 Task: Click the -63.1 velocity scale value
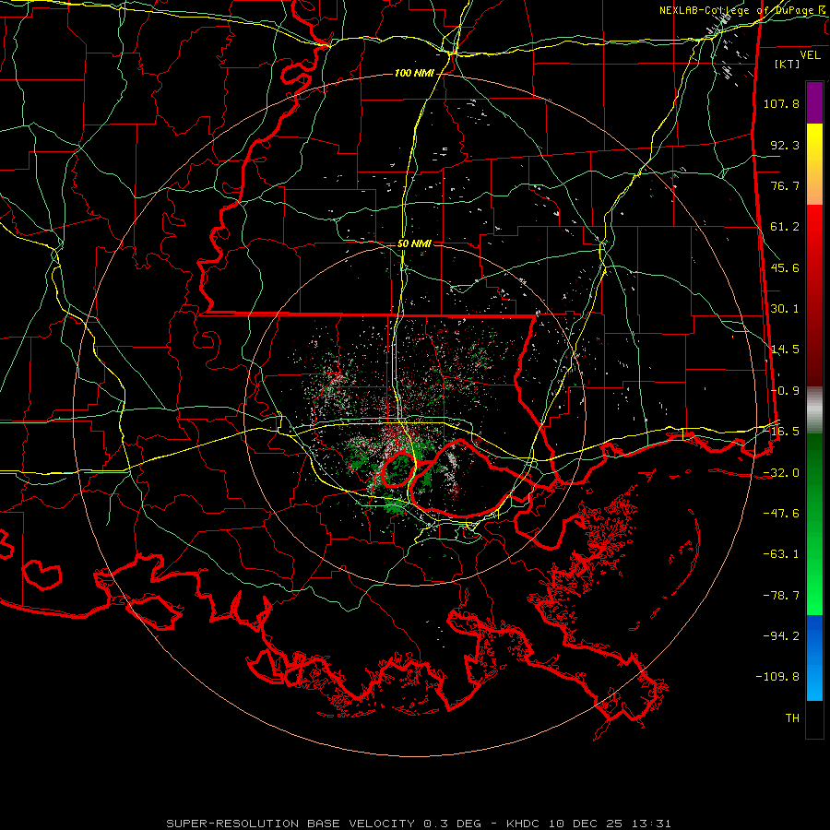click(x=781, y=554)
